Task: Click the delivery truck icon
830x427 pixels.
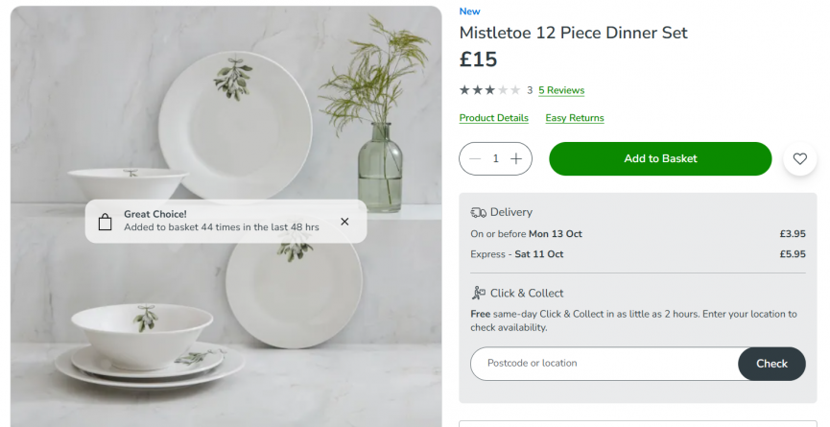Action: (478, 212)
